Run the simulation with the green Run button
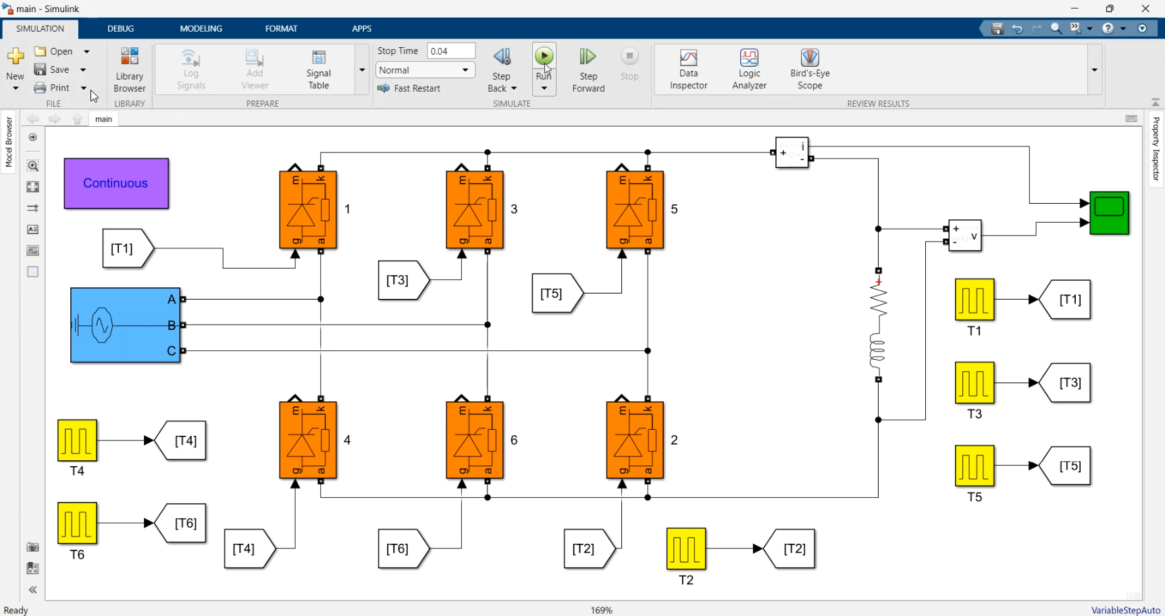 point(544,57)
